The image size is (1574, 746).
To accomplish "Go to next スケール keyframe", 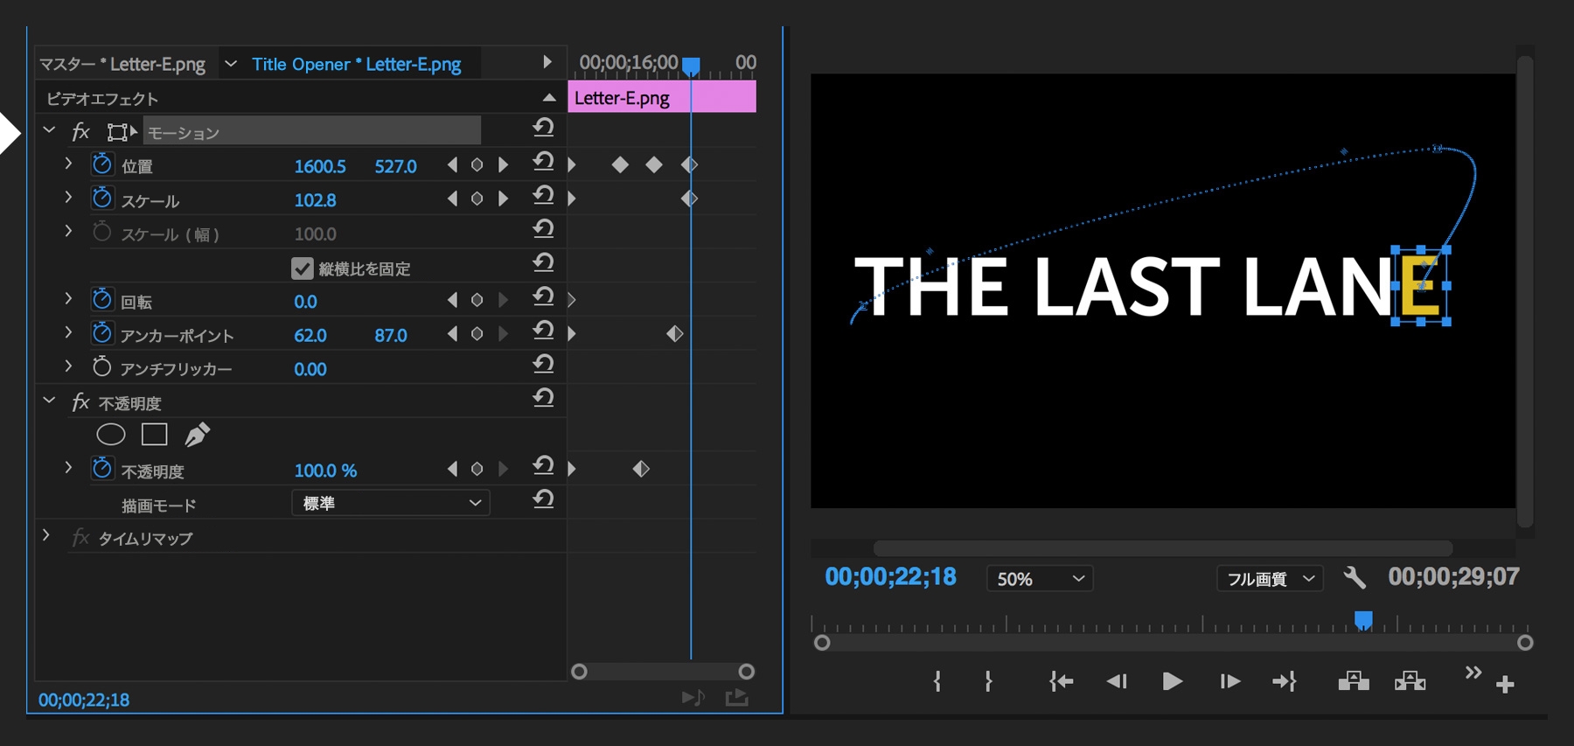I will [x=503, y=199].
